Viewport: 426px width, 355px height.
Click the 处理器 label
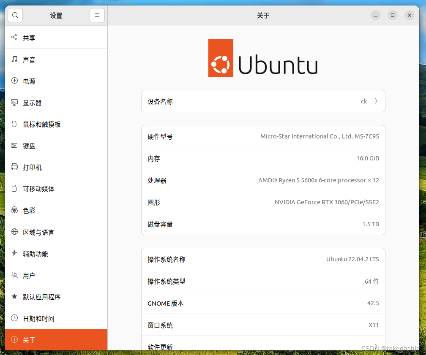157,181
